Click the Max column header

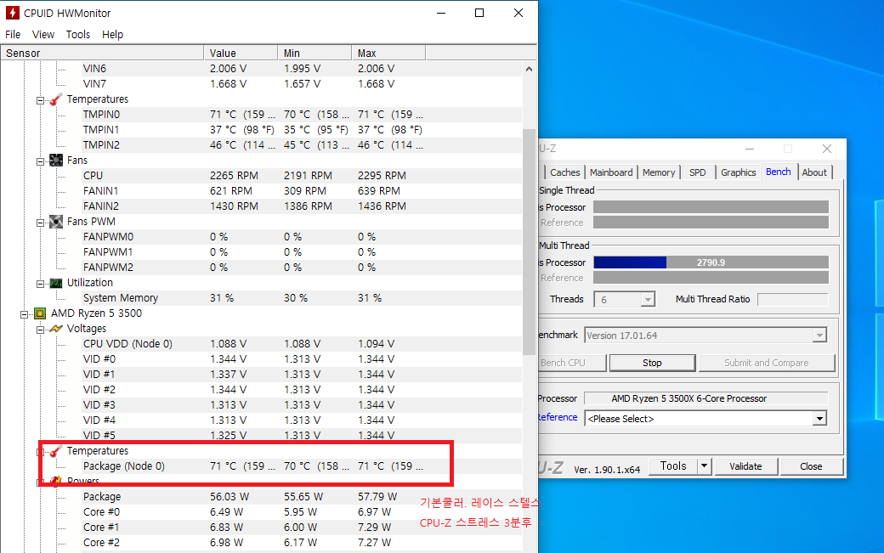(388, 53)
